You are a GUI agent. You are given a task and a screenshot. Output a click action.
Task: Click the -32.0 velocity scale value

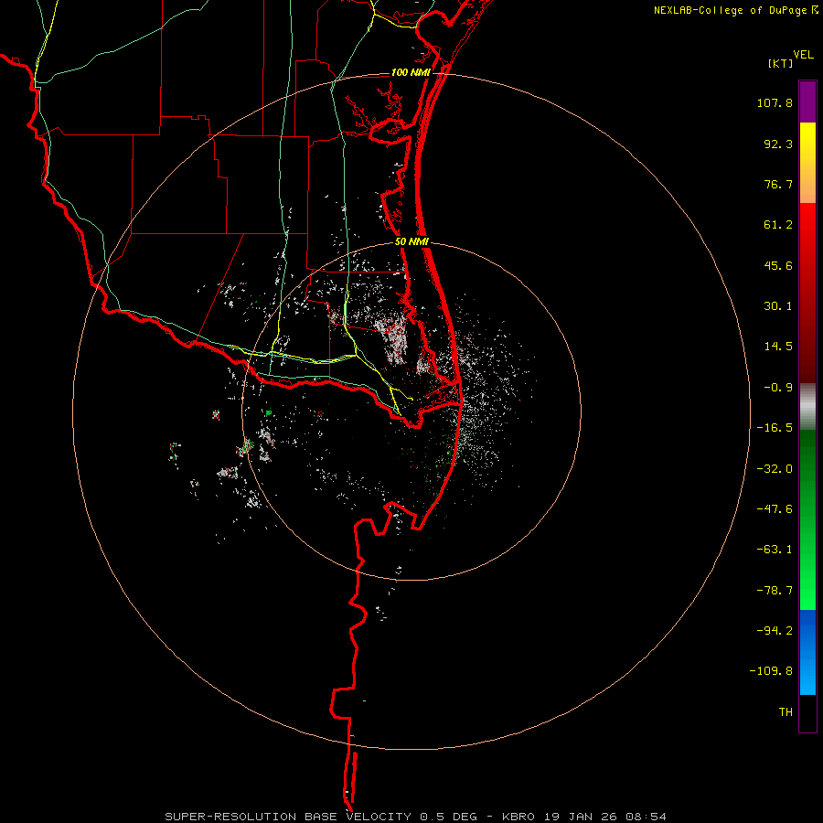775,469
